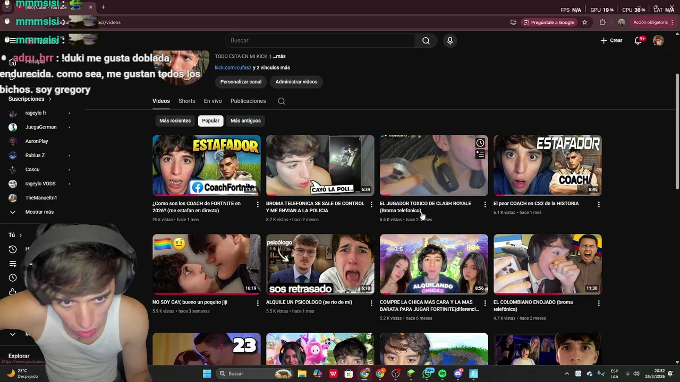Viewport: 680px width, 382px height.
Task: Select the Más antiguos filter chip
Action: click(245, 121)
